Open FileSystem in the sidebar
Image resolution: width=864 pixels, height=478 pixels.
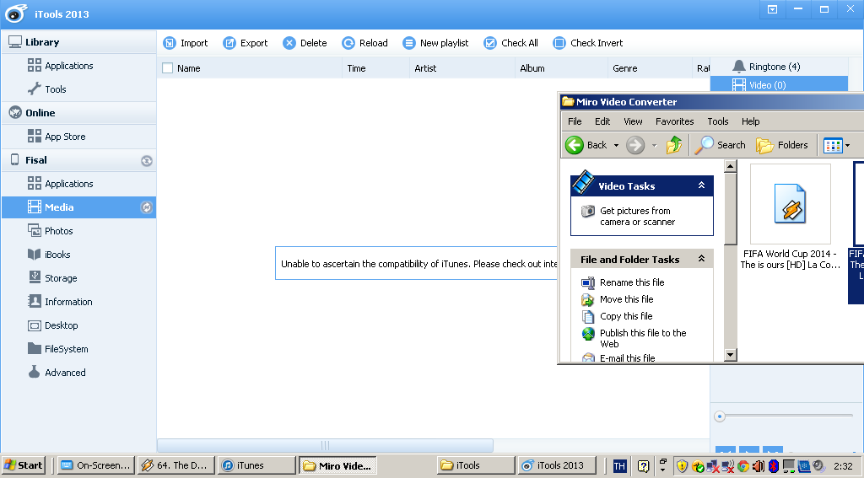(x=78, y=349)
